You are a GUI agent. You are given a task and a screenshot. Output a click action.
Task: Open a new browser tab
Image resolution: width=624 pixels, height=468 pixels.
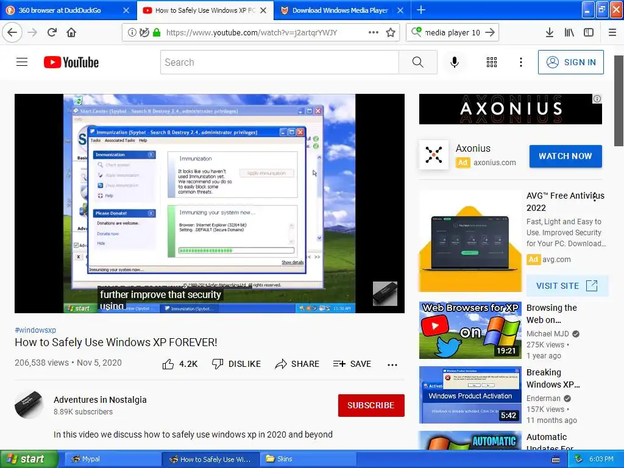click(x=421, y=10)
